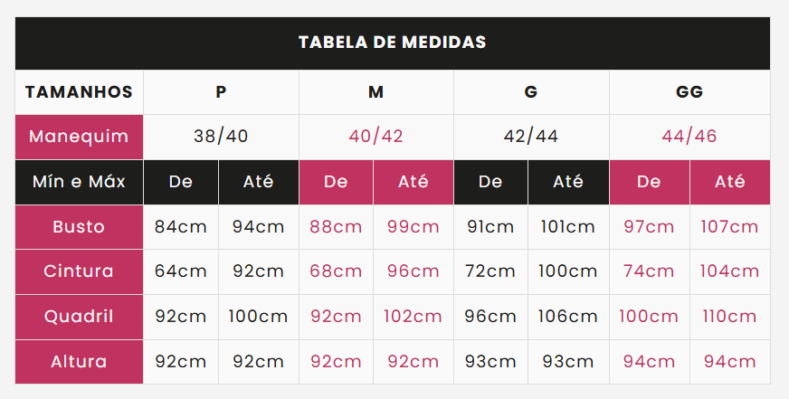This screenshot has width=789, height=399.
Task: Click the 84cm Busto value
Action: 181,227
